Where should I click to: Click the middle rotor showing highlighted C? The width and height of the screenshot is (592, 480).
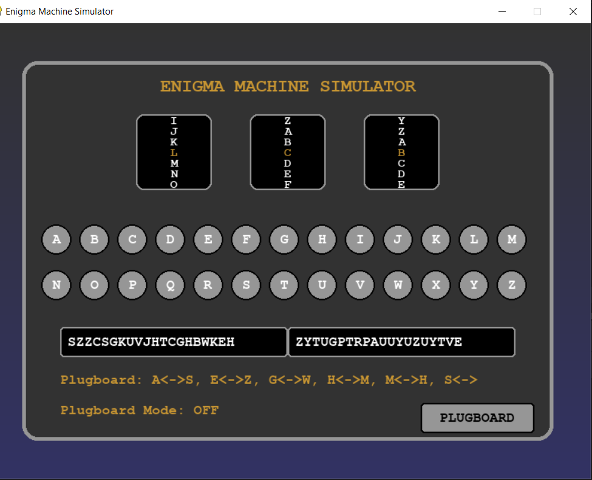point(287,152)
